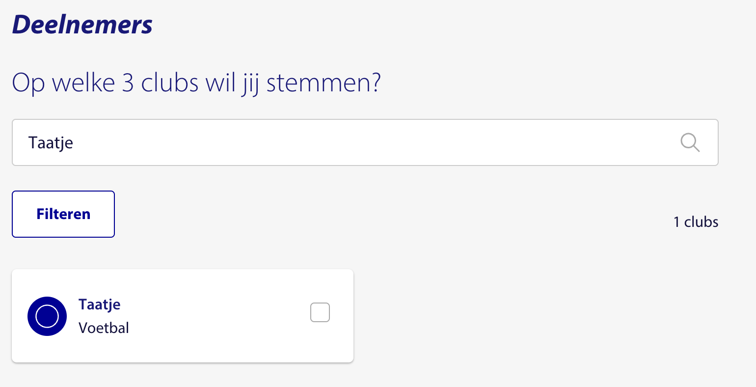The width and height of the screenshot is (756, 387).
Task: Click the word clubs beside the result count
Action: tap(702, 222)
